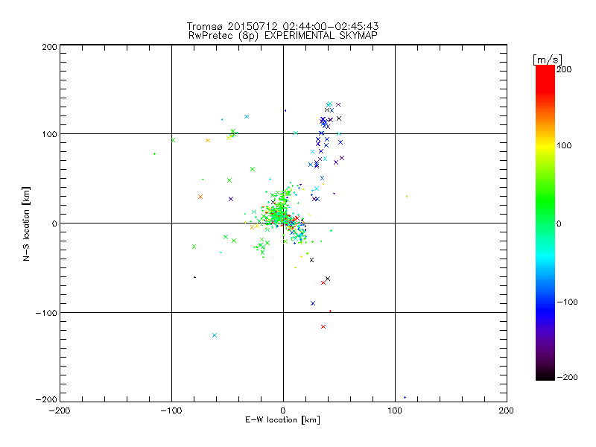Pick the black bottom section of the velocity color bar
This screenshot has height=447, width=596.
[545, 375]
